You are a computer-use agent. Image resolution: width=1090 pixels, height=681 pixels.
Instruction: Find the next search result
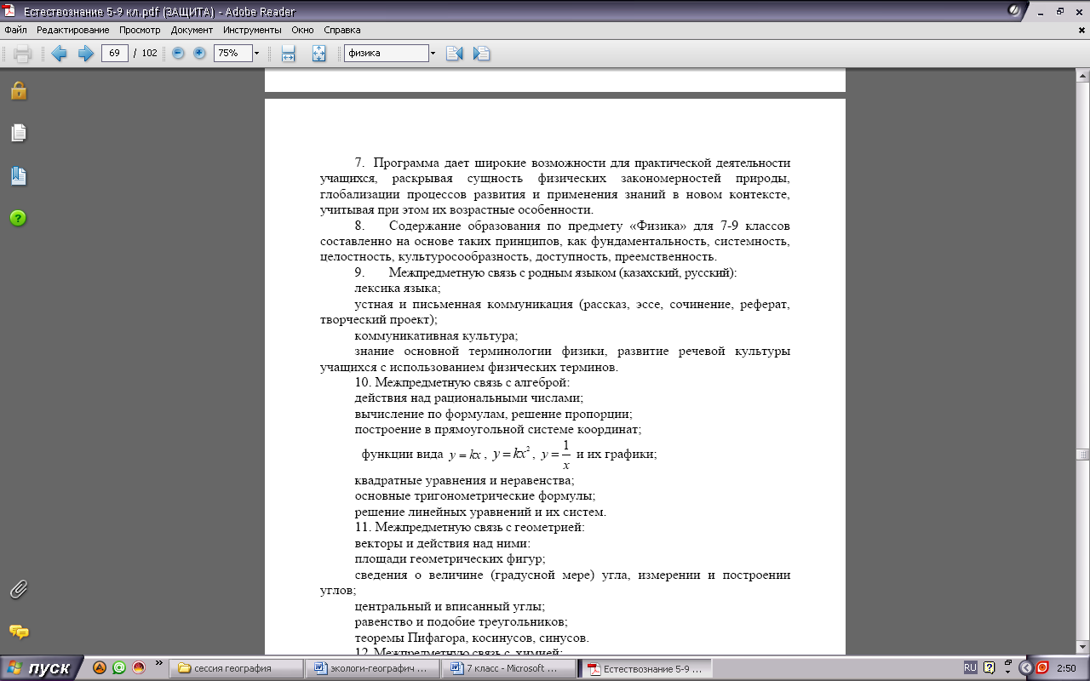point(482,54)
